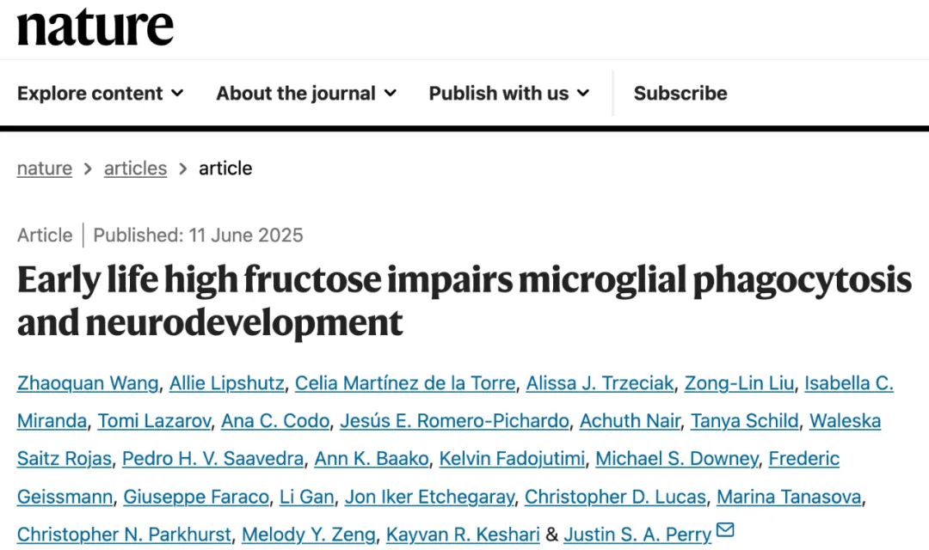
Task: Open the articles breadcrumb link
Action: 135,168
